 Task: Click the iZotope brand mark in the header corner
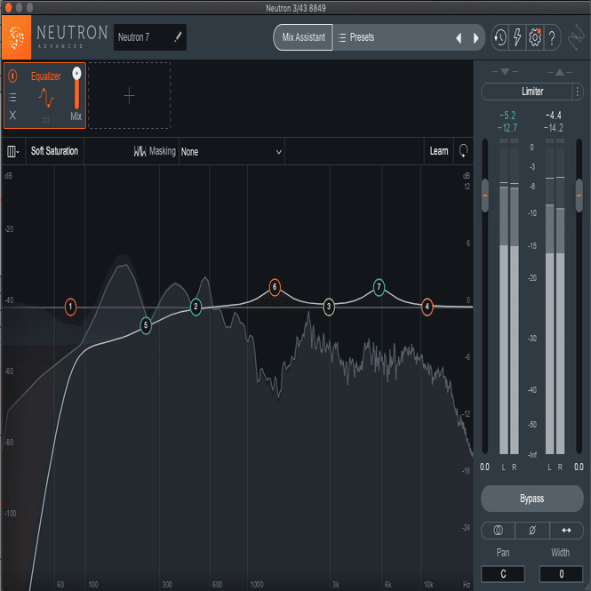point(576,37)
